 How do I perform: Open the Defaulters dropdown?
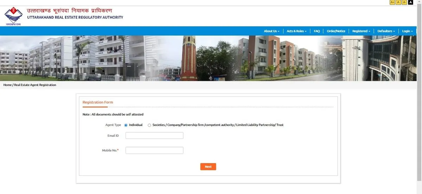386,31
